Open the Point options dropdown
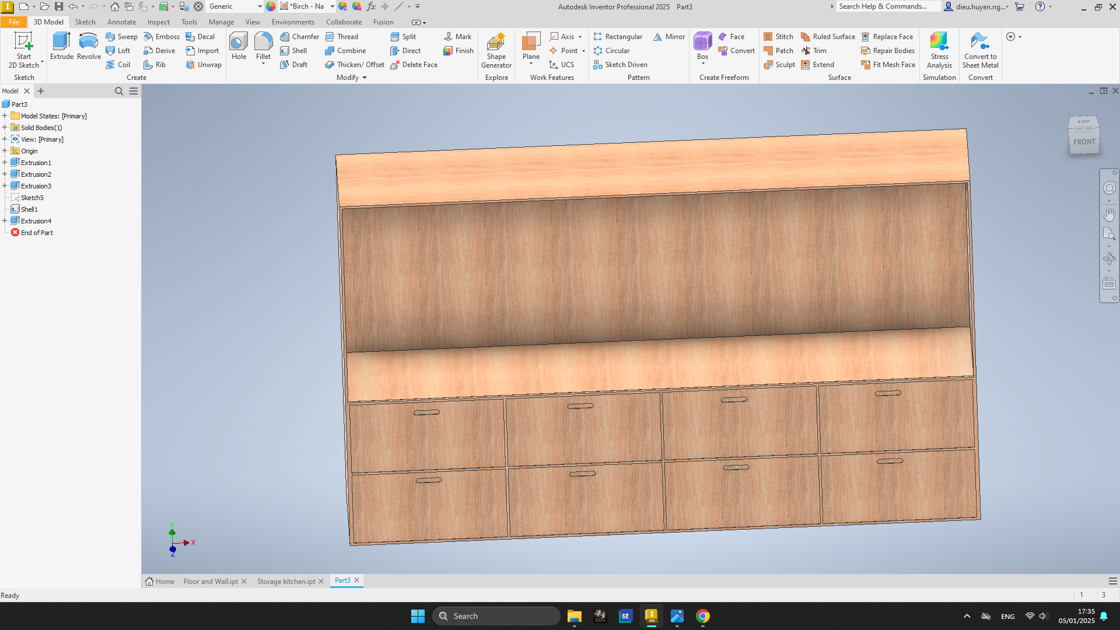This screenshot has width=1120, height=630. click(x=583, y=51)
